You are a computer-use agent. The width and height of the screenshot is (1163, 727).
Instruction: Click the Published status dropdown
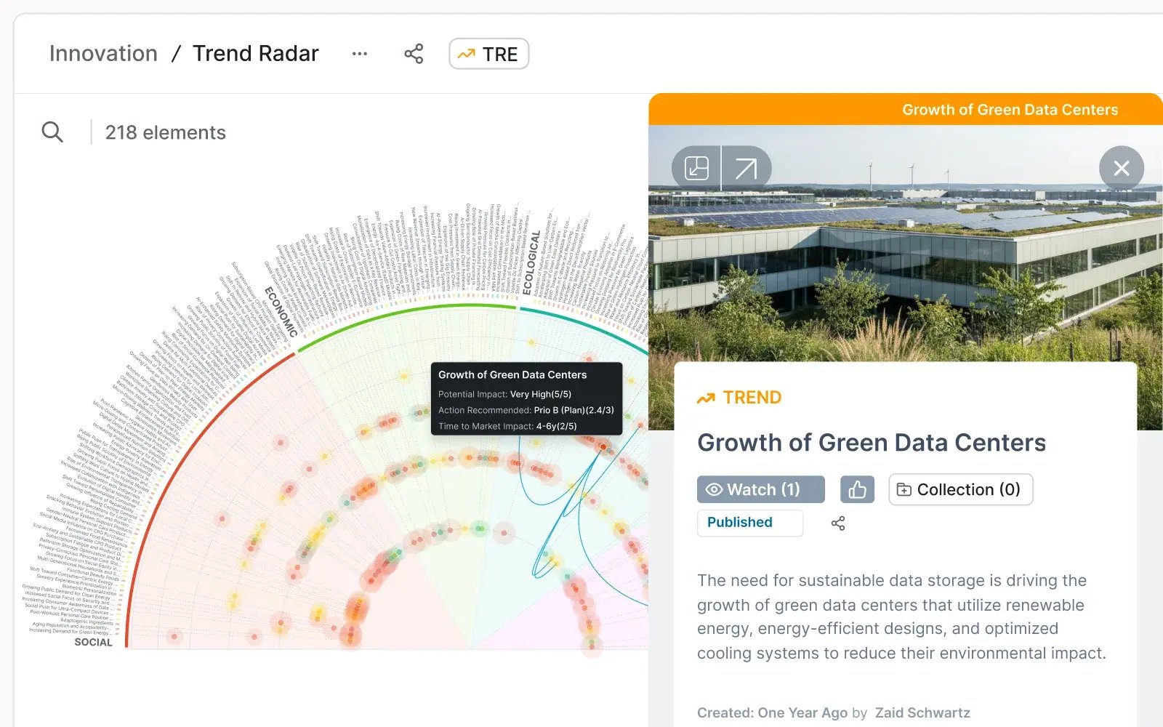[x=749, y=523]
